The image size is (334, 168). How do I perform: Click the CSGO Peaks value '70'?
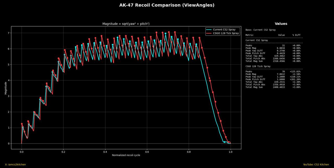click(x=283, y=71)
